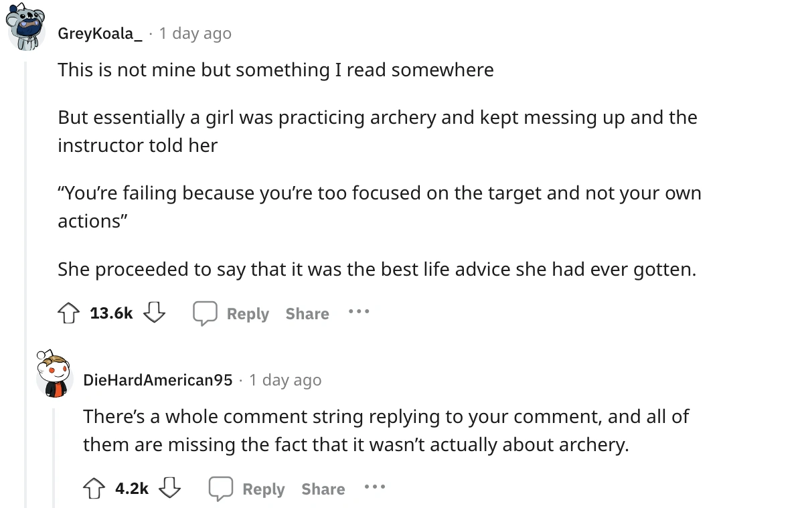The height and width of the screenshot is (508, 798).
Task: Click the '1 day ago' timestamp on DieHardAmerican95's reply
Action: coord(285,380)
